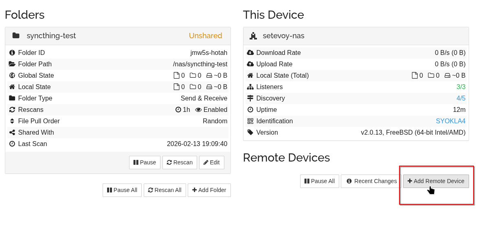Click the Add Folder button
The width and height of the screenshot is (487, 225).
click(209, 190)
